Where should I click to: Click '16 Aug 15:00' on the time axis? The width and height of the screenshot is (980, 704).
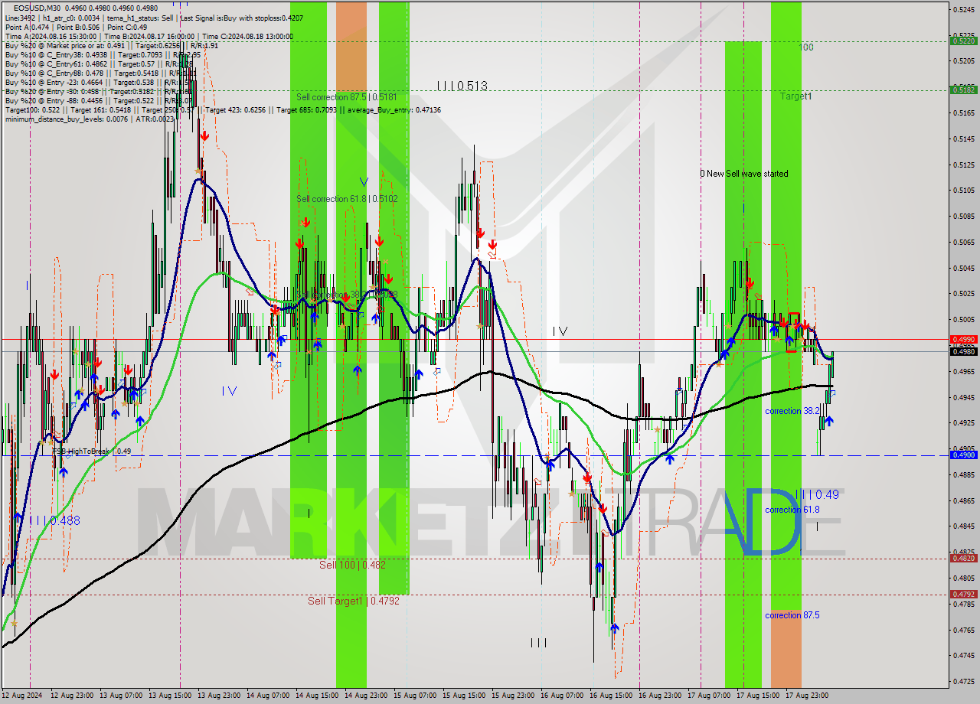[x=611, y=696]
